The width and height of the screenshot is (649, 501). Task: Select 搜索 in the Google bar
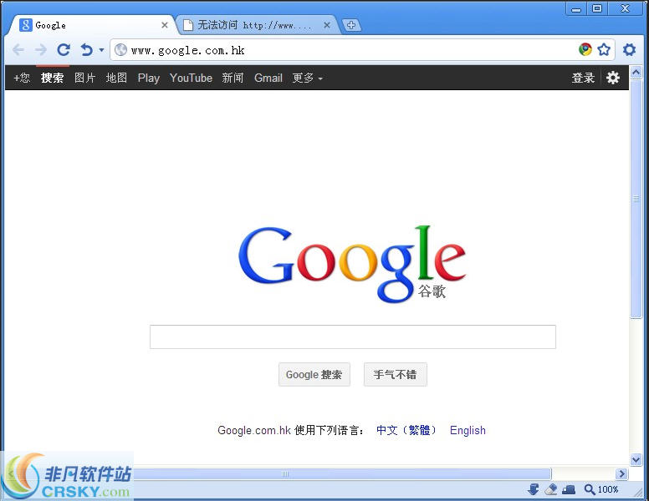tap(52, 78)
